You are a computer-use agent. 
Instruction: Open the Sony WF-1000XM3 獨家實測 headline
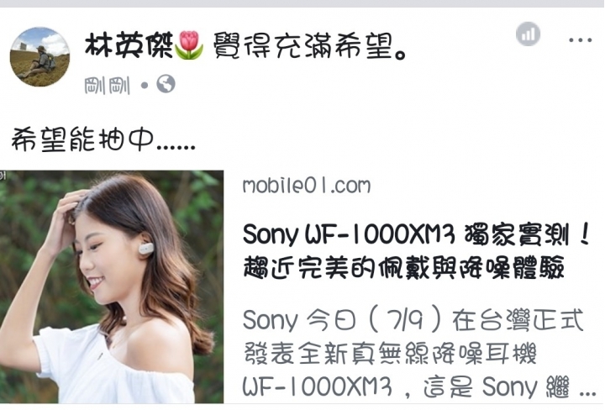point(416,234)
